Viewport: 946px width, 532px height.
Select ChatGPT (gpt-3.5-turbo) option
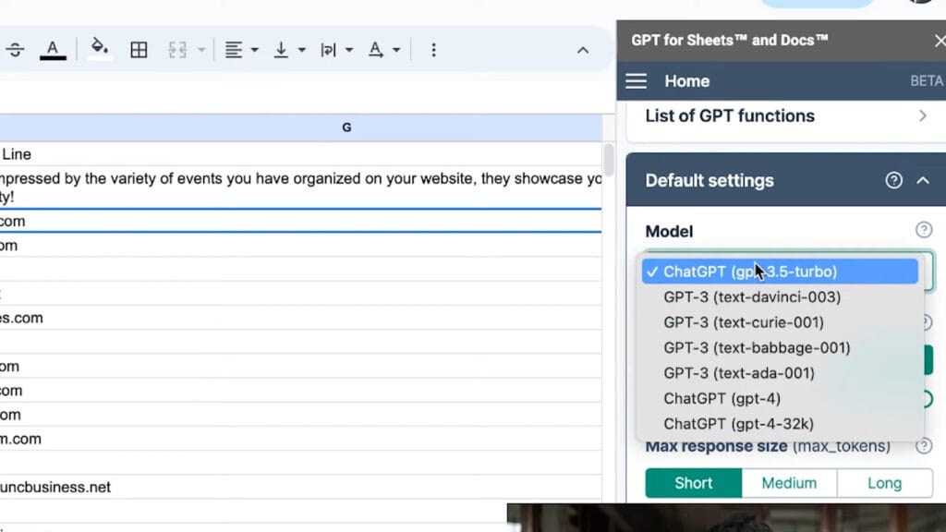click(x=780, y=272)
